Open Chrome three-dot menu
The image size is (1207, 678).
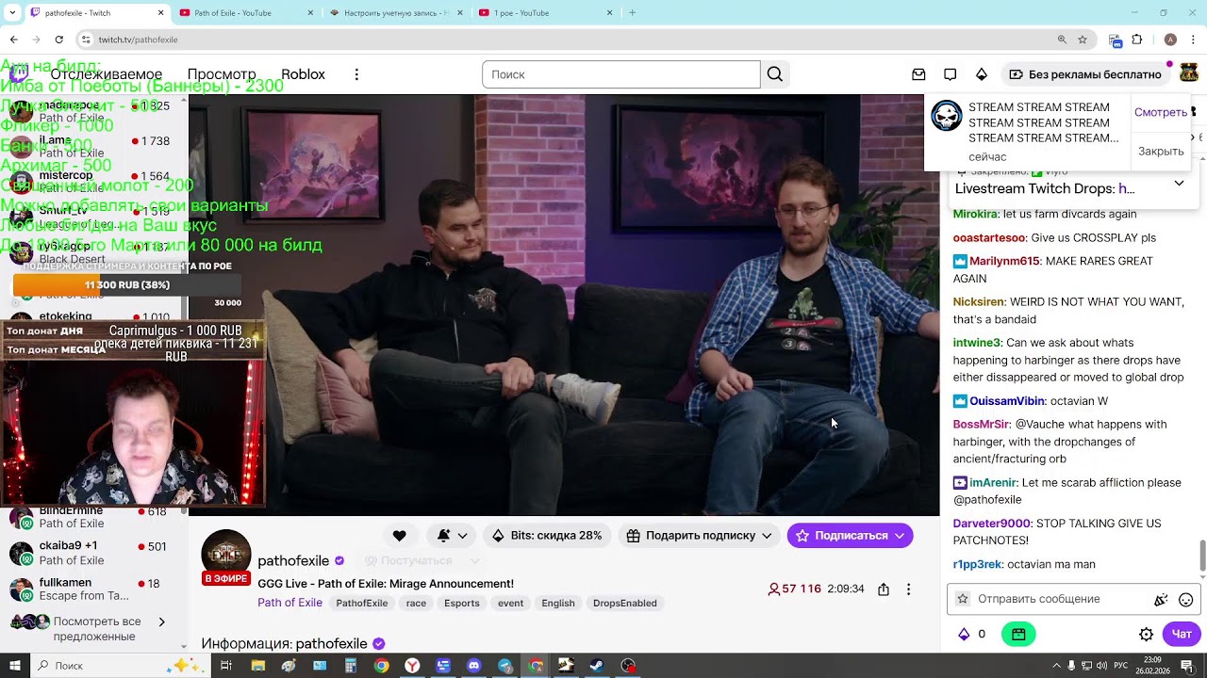pos(1193,40)
